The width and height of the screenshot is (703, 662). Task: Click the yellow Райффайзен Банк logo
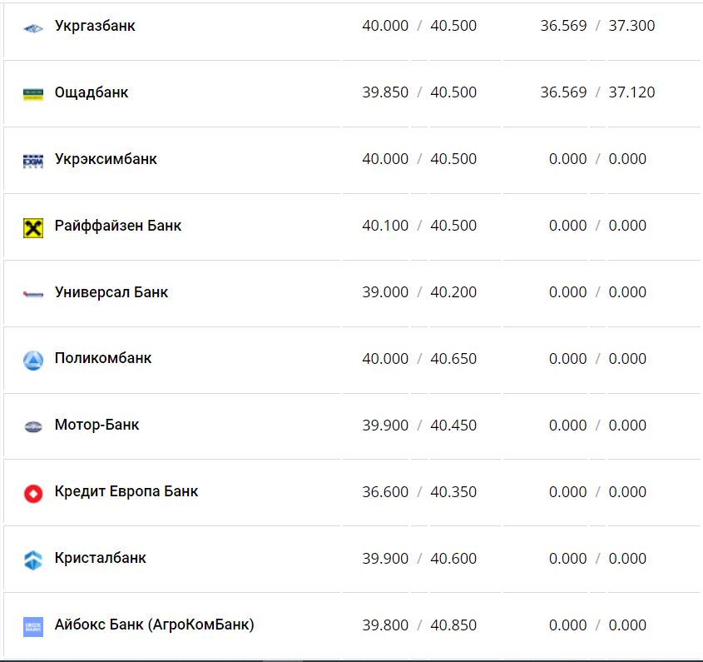click(32, 227)
